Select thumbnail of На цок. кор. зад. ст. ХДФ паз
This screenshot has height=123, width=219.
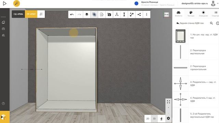[180, 36]
